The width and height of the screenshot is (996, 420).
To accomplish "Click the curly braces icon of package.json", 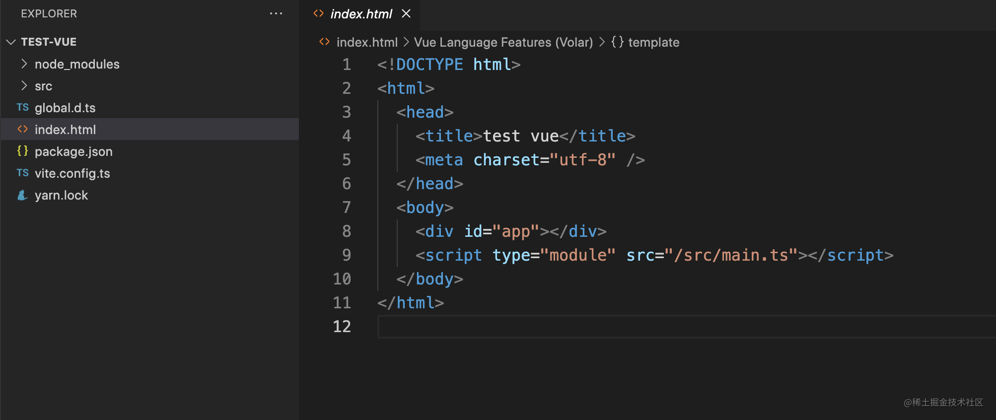I will click(x=22, y=151).
